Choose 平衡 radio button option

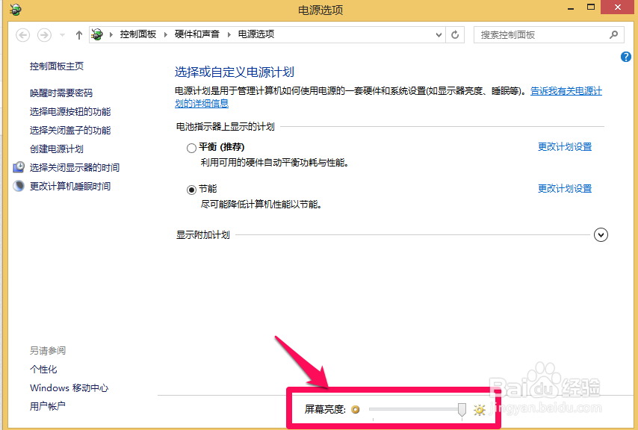(191, 146)
